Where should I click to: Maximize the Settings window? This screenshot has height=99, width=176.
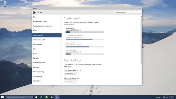click(x=136, y=9)
